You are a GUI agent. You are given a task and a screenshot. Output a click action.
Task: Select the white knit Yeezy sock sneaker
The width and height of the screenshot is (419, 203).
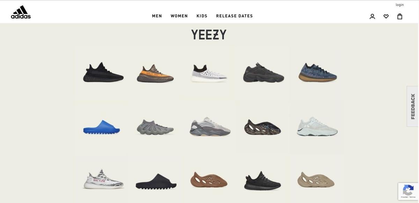click(x=209, y=73)
